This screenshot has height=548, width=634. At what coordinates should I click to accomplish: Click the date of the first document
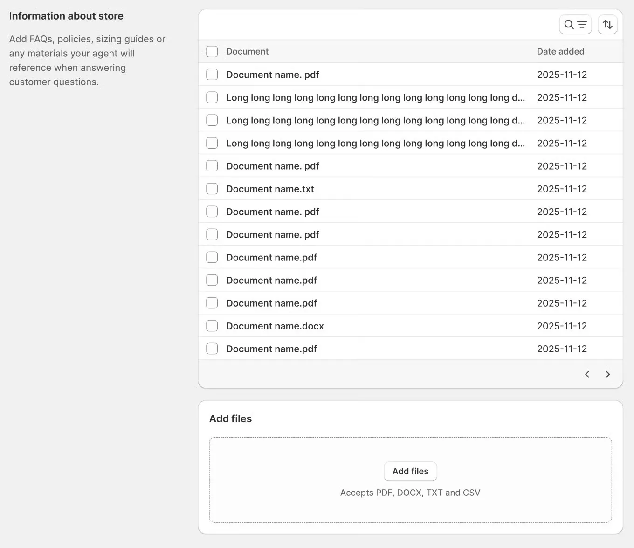(562, 75)
